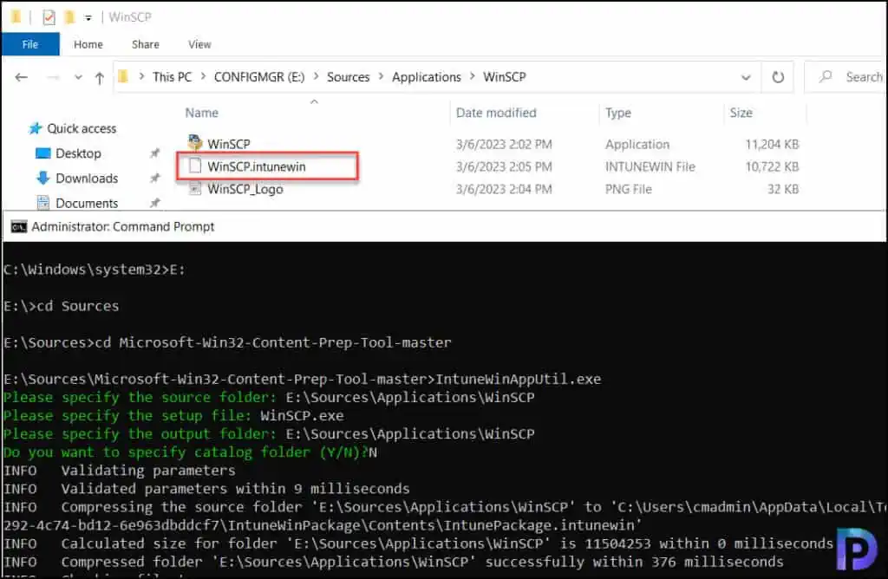Open Documents in navigation pane

click(87, 203)
